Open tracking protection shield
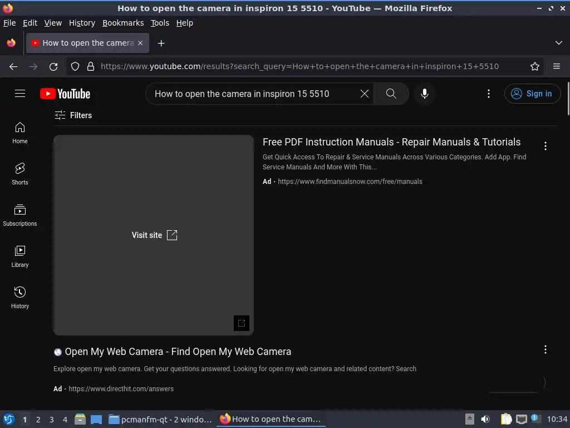Screen dimensions: 570x428 (x=75, y=67)
